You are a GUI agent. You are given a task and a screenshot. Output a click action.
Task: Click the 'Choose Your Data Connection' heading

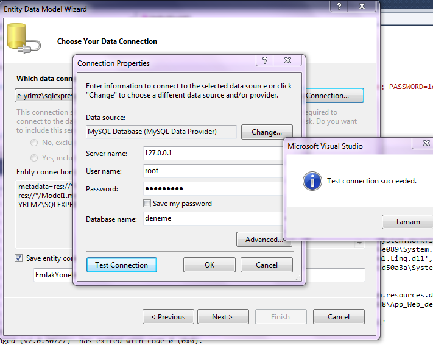click(x=107, y=41)
